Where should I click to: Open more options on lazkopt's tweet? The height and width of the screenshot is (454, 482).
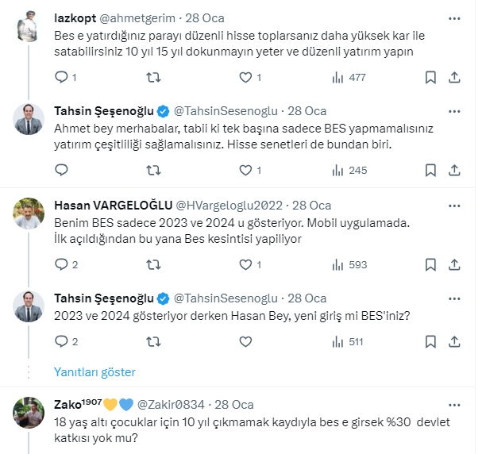tap(455, 17)
